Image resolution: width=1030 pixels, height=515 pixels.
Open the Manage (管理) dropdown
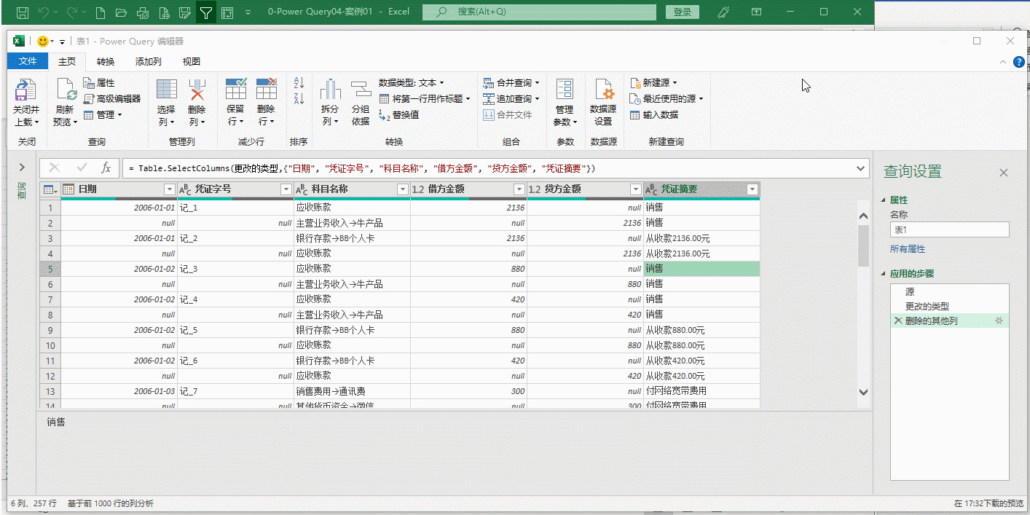point(103,114)
